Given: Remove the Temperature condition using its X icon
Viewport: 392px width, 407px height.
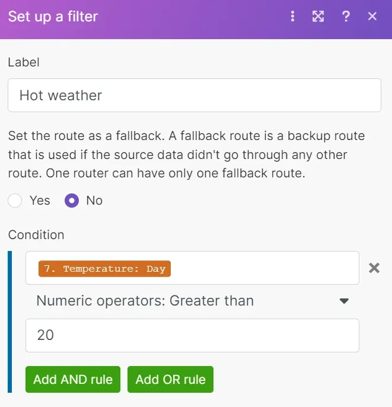Looking at the screenshot, I should [374, 268].
